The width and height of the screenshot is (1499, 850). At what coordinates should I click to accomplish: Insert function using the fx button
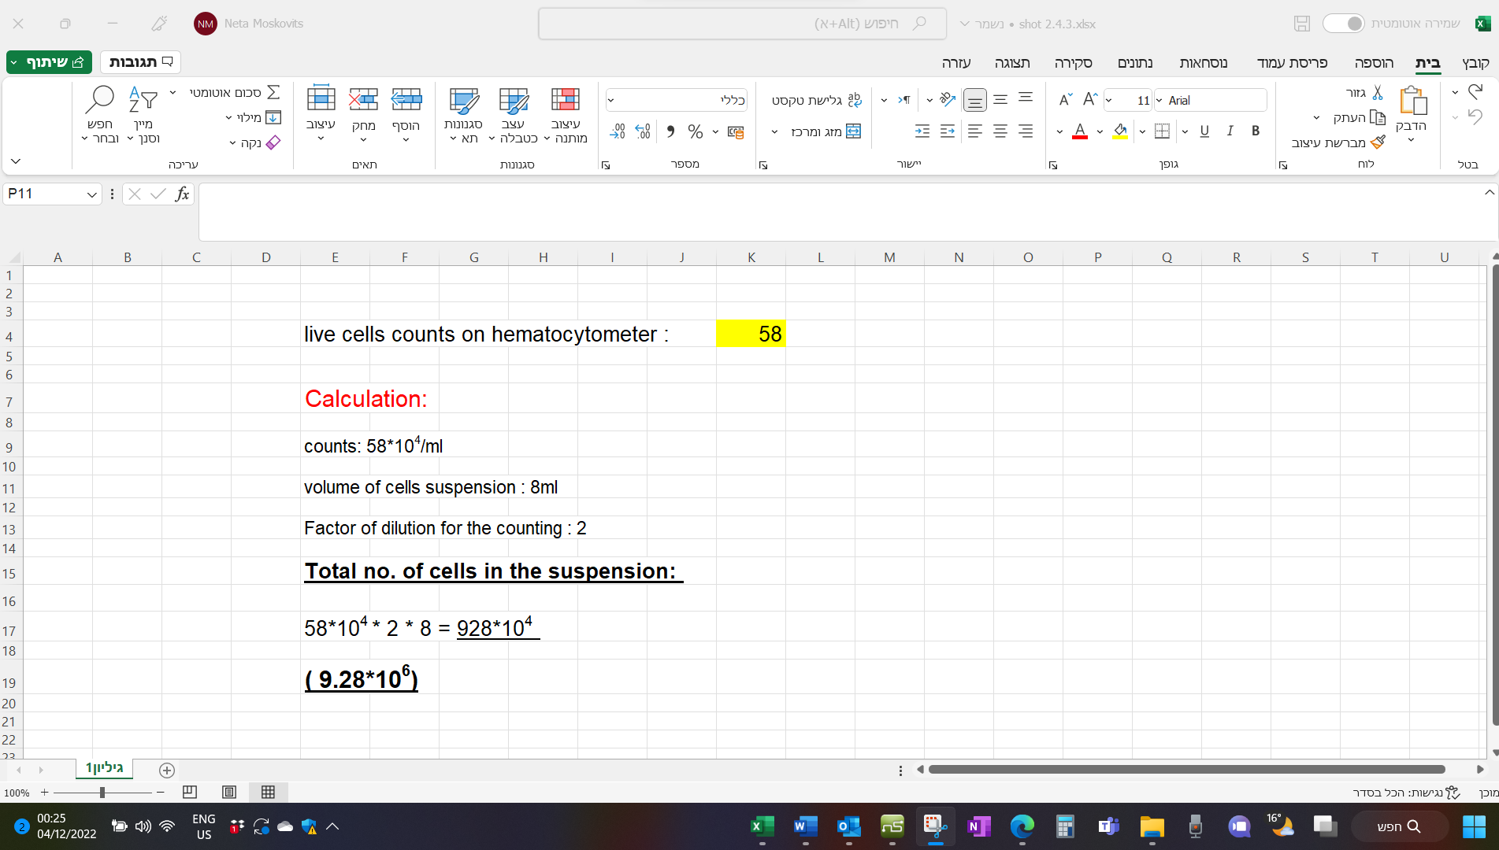pos(182,194)
